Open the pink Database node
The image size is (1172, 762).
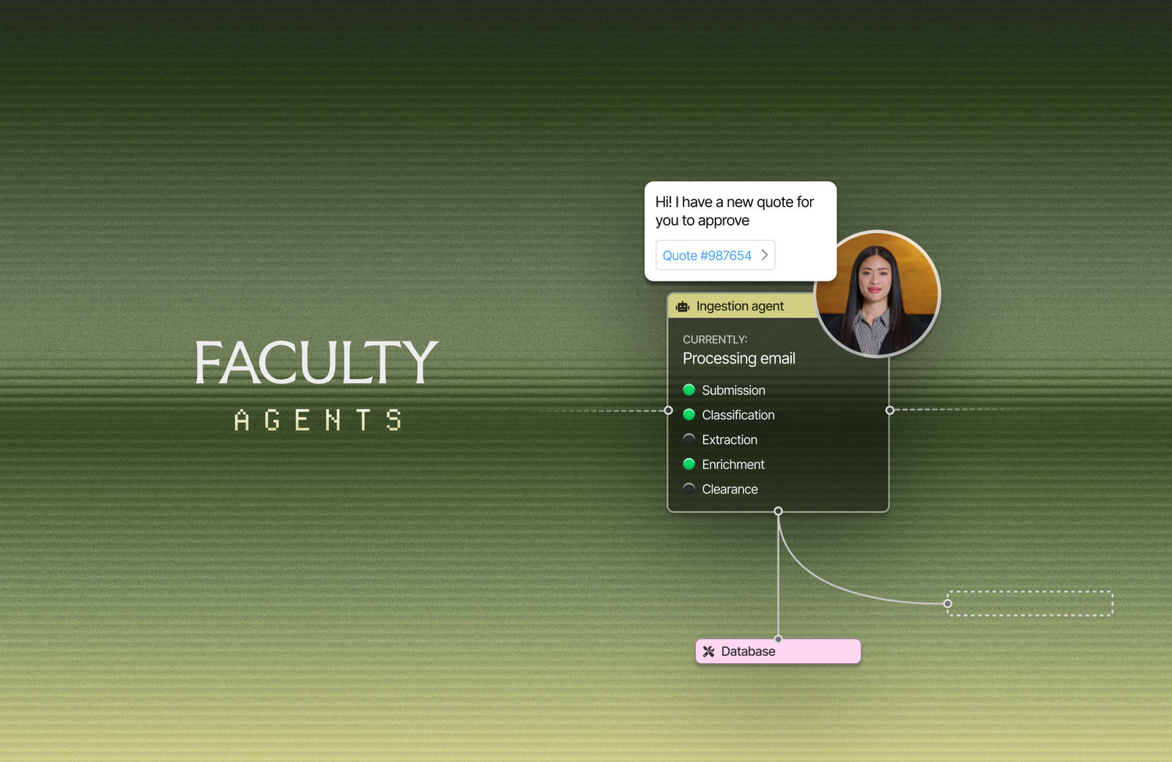(x=778, y=651)
